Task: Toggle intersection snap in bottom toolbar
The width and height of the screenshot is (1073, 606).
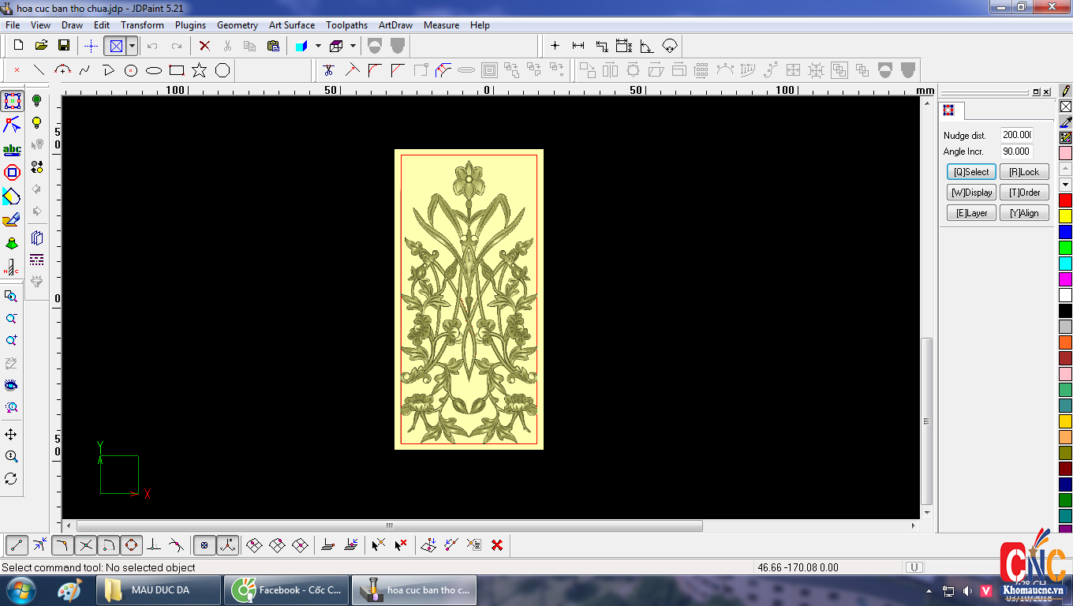Action: pos(86,544)
